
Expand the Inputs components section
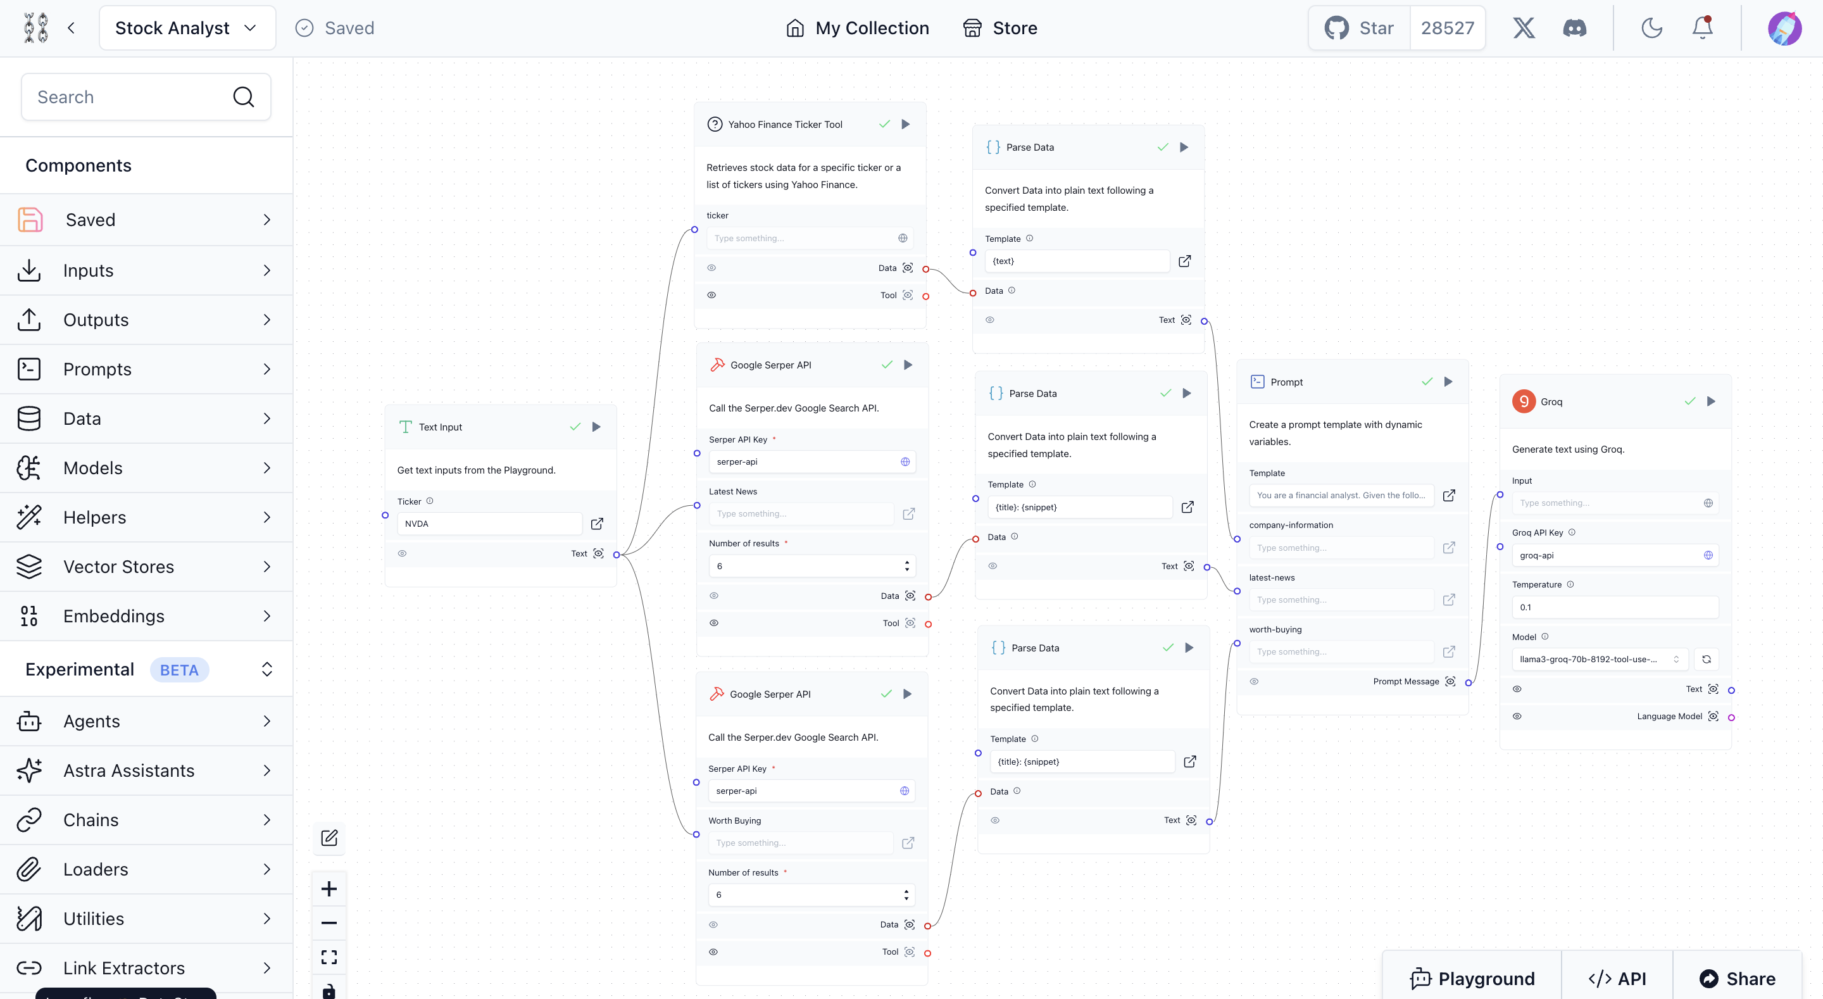(x=146, y=270)
